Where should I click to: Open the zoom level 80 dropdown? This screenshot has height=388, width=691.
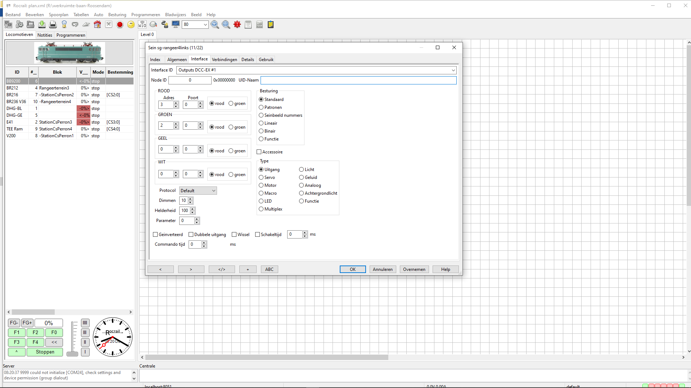(205, 24)
